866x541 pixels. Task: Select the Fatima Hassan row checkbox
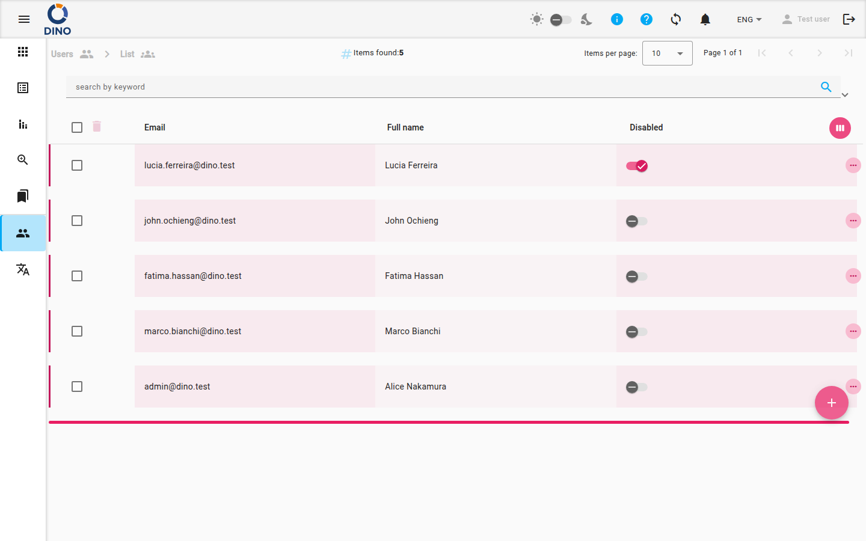coord(77,276)
